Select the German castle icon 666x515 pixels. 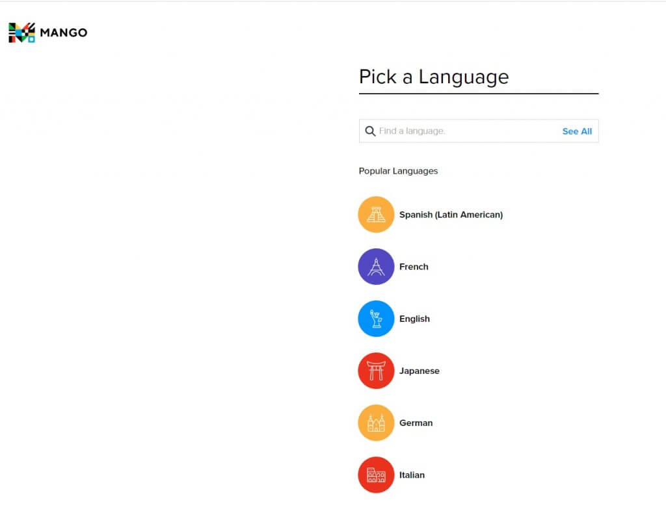click(x=376, y=422)
